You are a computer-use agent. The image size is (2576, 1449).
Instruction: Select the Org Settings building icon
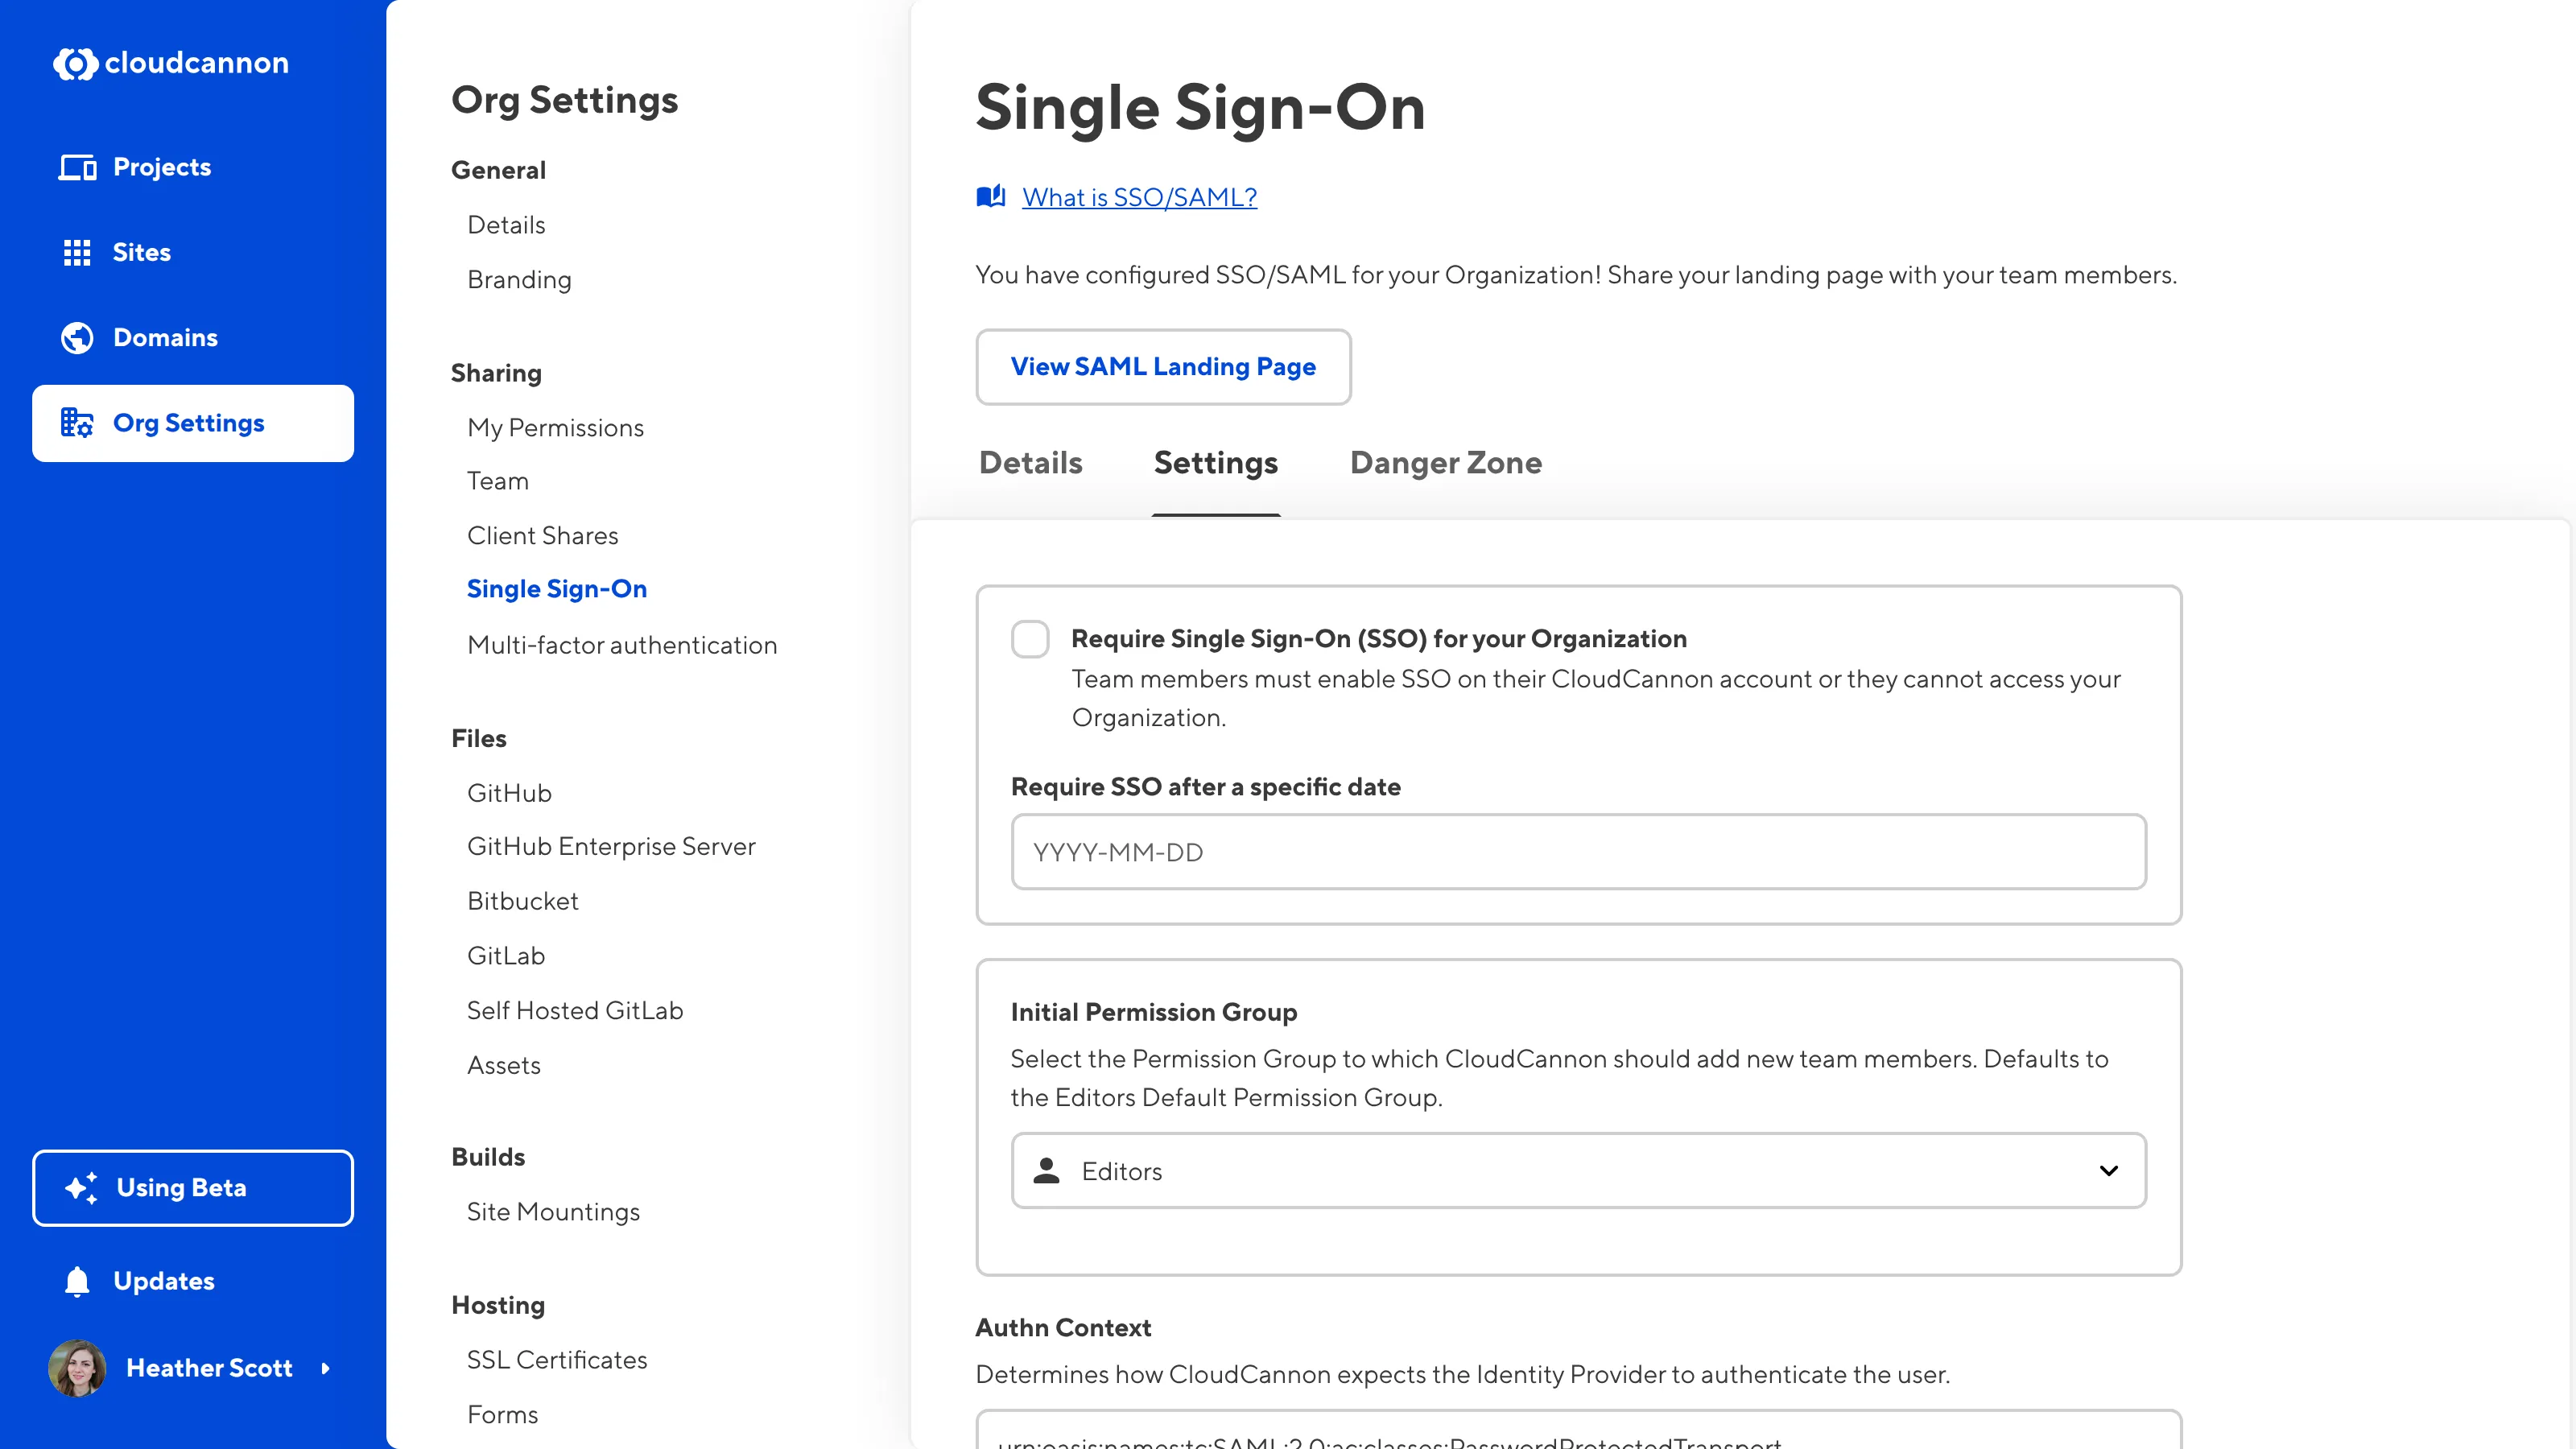(x=77, y=423)
